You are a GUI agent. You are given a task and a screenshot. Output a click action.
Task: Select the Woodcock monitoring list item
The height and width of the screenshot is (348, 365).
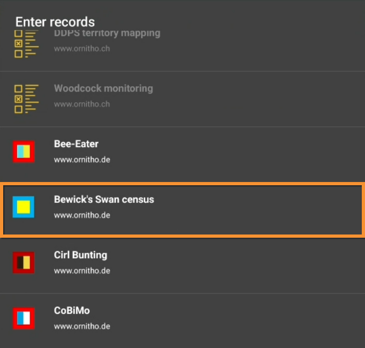click(103, 88)
